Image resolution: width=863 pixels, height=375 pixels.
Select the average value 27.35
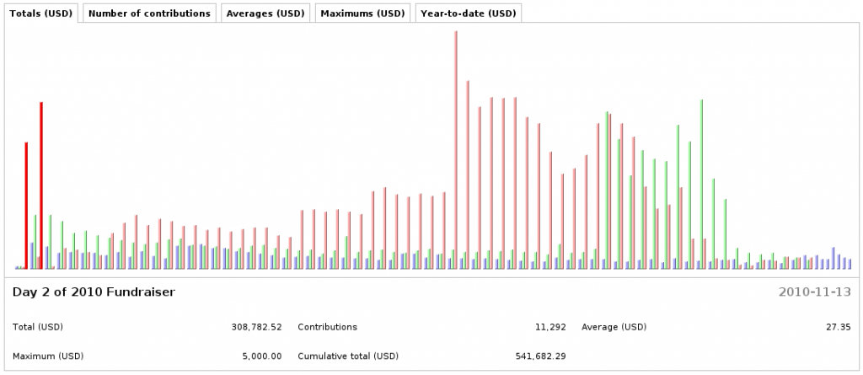click(839, 327)
